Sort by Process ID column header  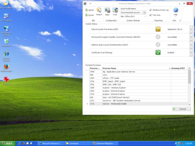coord(96,68)
